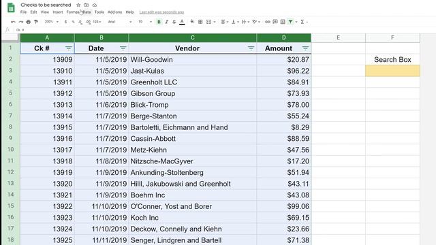Open the fill color tool
This screenshot has width=436, height=245.
point(192,22)
